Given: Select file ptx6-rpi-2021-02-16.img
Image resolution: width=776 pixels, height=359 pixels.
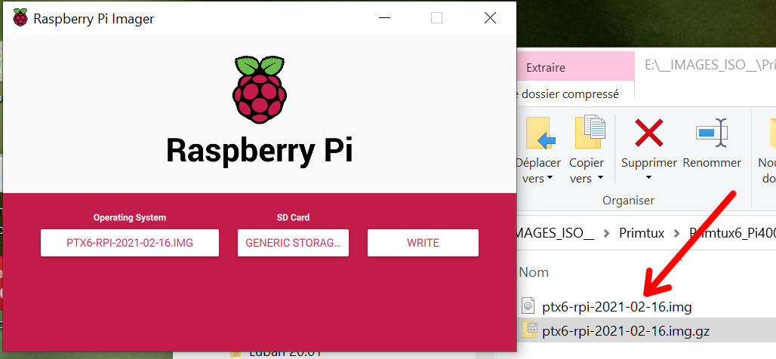Looking at the screenshot, I should coord(617,307).
